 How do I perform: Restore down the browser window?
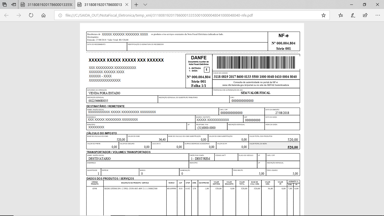(x=364, y=4)
